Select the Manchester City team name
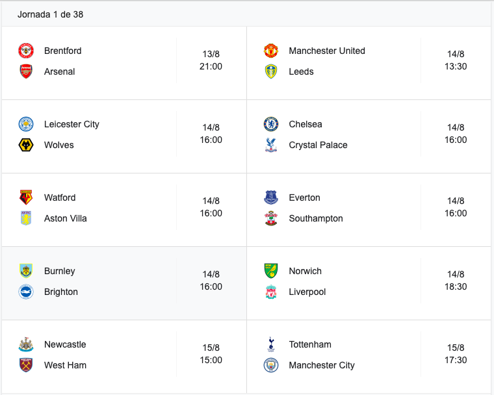 322,365
